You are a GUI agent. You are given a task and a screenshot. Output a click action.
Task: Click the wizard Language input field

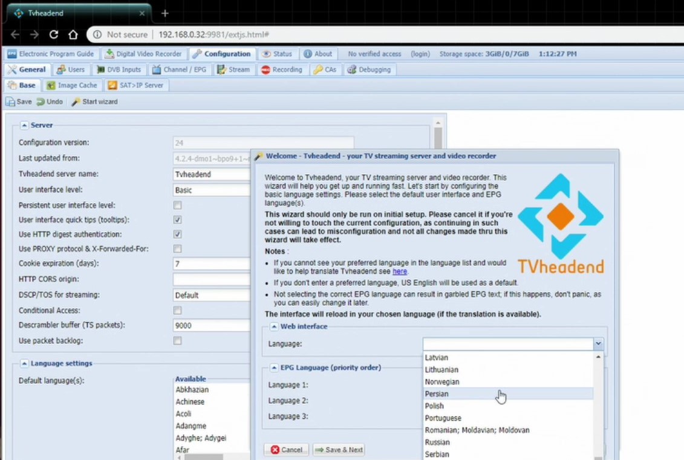coord(508,344)
